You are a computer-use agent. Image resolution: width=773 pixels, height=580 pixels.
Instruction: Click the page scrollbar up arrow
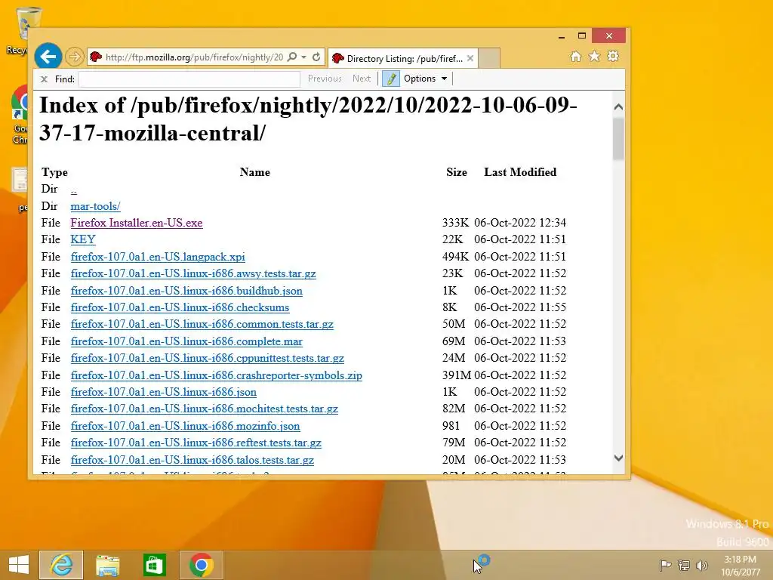[619, 107]
